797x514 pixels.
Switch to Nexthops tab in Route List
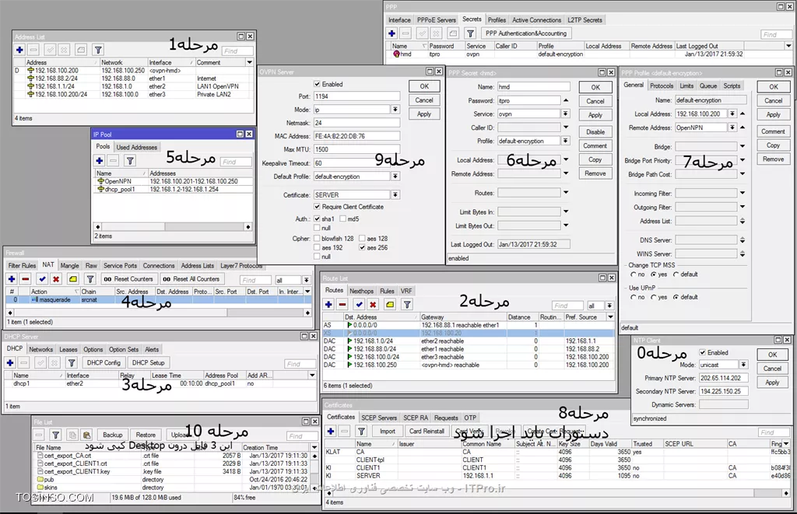click(x=361, y=291)
